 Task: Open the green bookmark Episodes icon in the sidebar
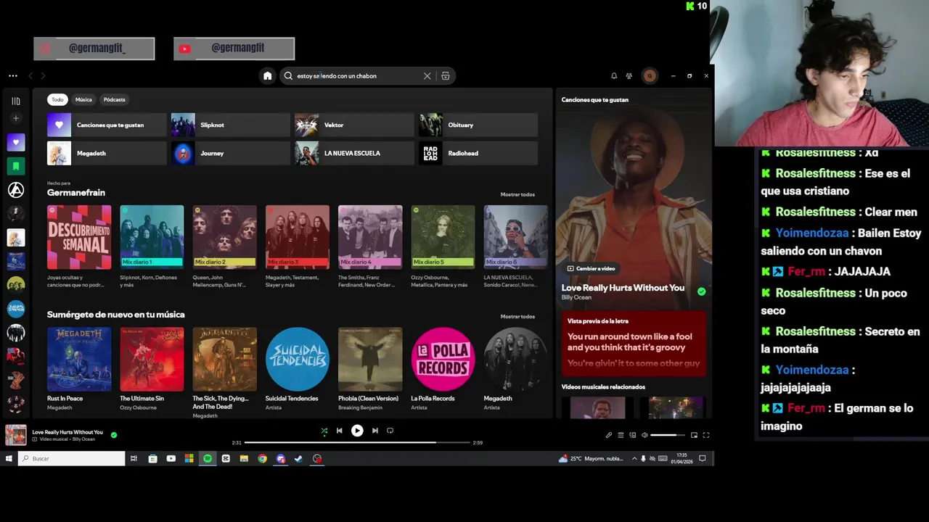(16, 166)
